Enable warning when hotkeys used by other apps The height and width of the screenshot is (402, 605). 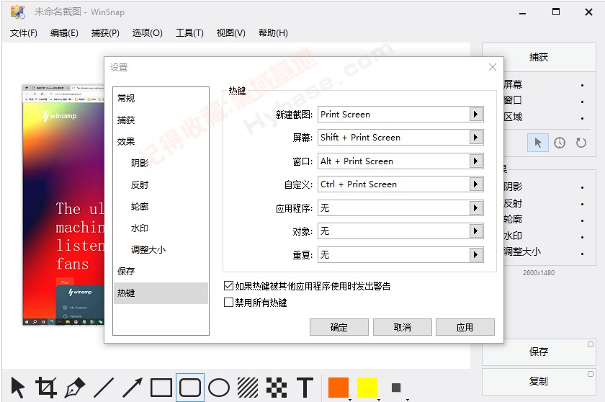[228, 286]
